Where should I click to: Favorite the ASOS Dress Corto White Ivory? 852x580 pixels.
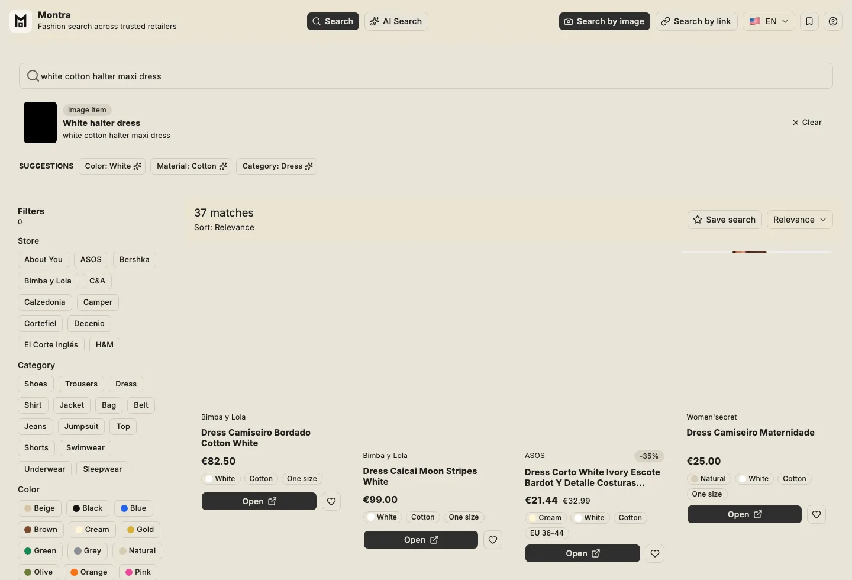(655, 553)
